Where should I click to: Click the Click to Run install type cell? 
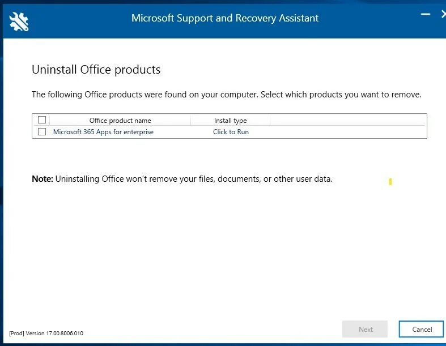(x=231, y=132)
